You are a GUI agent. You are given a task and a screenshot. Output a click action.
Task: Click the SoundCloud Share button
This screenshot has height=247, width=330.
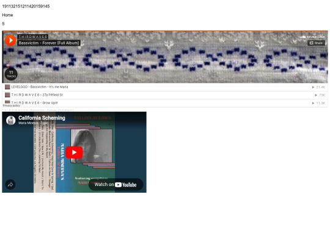click(x=316, y=43)
